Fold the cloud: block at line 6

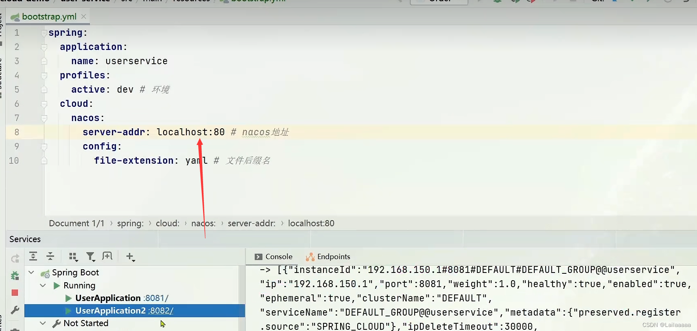[44, 104]
